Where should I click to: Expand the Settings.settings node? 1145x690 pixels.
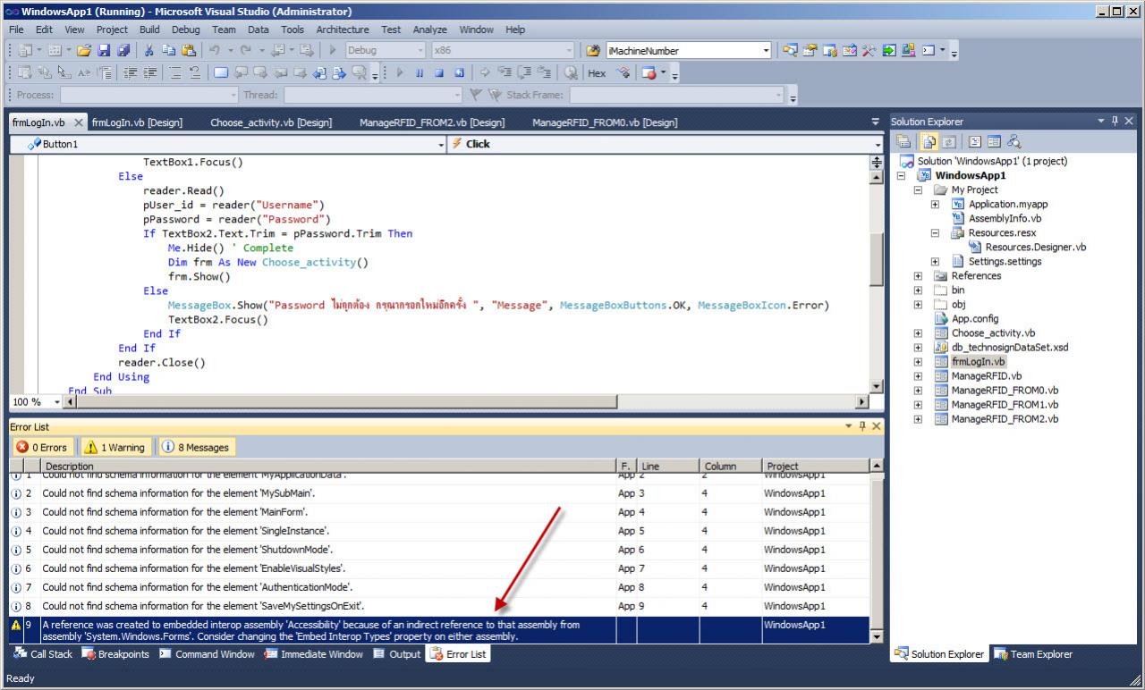[936, 262]
